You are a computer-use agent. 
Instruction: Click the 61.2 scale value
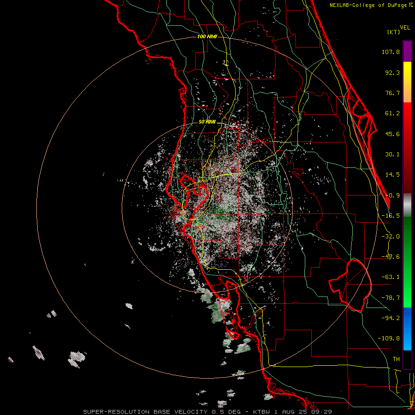[392, 113]
